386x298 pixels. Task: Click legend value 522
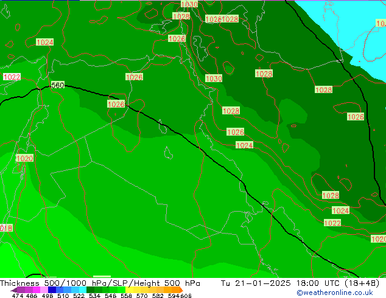[x=79, y=296]
